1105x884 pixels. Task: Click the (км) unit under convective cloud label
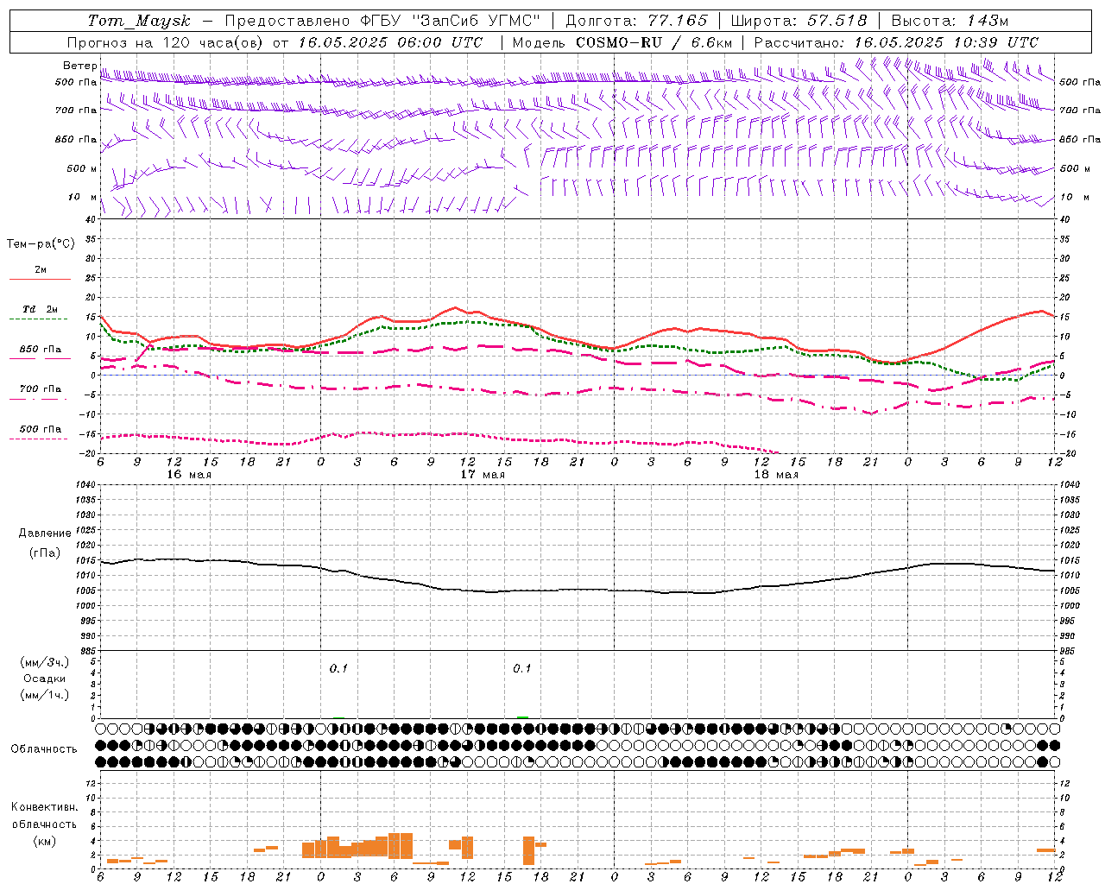(44, 841)
